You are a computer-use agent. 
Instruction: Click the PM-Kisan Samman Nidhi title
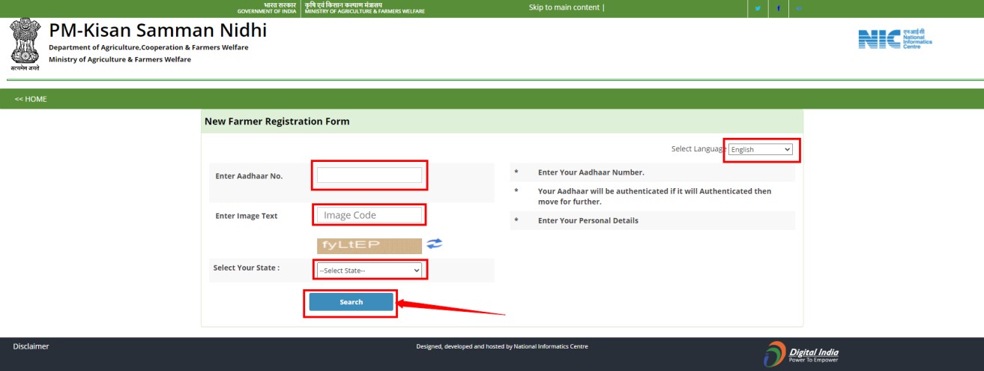tap(157, 31)
